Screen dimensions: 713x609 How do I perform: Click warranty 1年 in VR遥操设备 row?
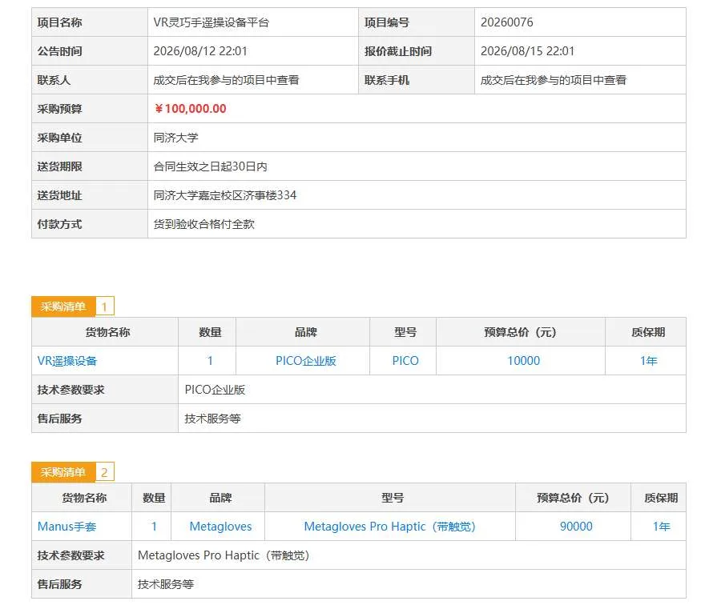[x=648, y=361]
